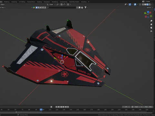
Task: Open proportional editing falloff icon
Action: [x=70, y=5]
